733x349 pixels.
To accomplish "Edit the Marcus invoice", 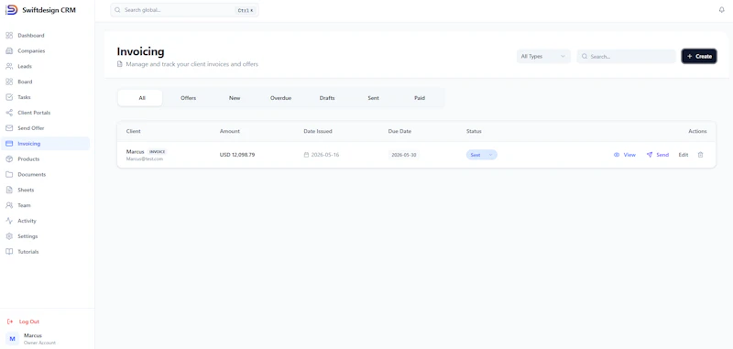I will (683, 155).
